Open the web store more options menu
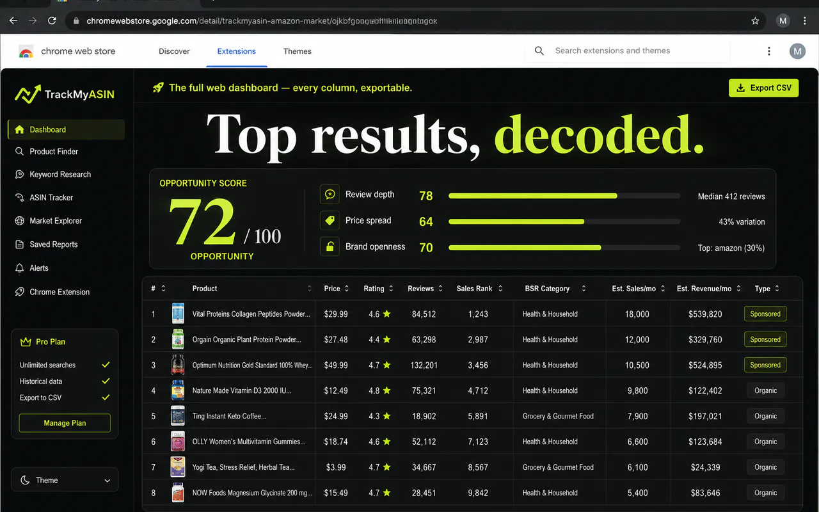The image size is (819, 512). pos(769,51)
